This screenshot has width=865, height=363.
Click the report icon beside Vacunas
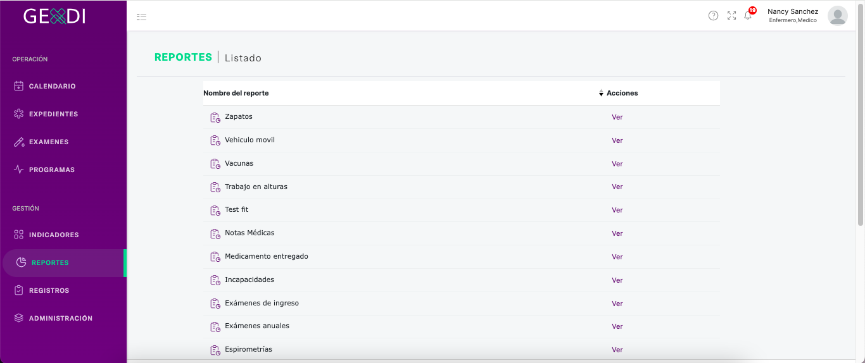[x=215, y=164]
